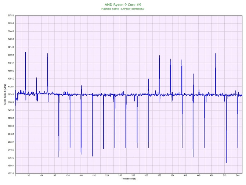Pick the 320 tick on the time axis
Viewport: 246px width, 185px height.
click(146, 175)
